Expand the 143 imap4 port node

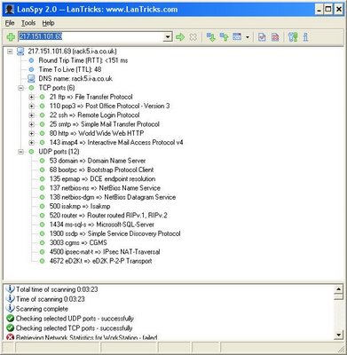[x=32, y=143]
